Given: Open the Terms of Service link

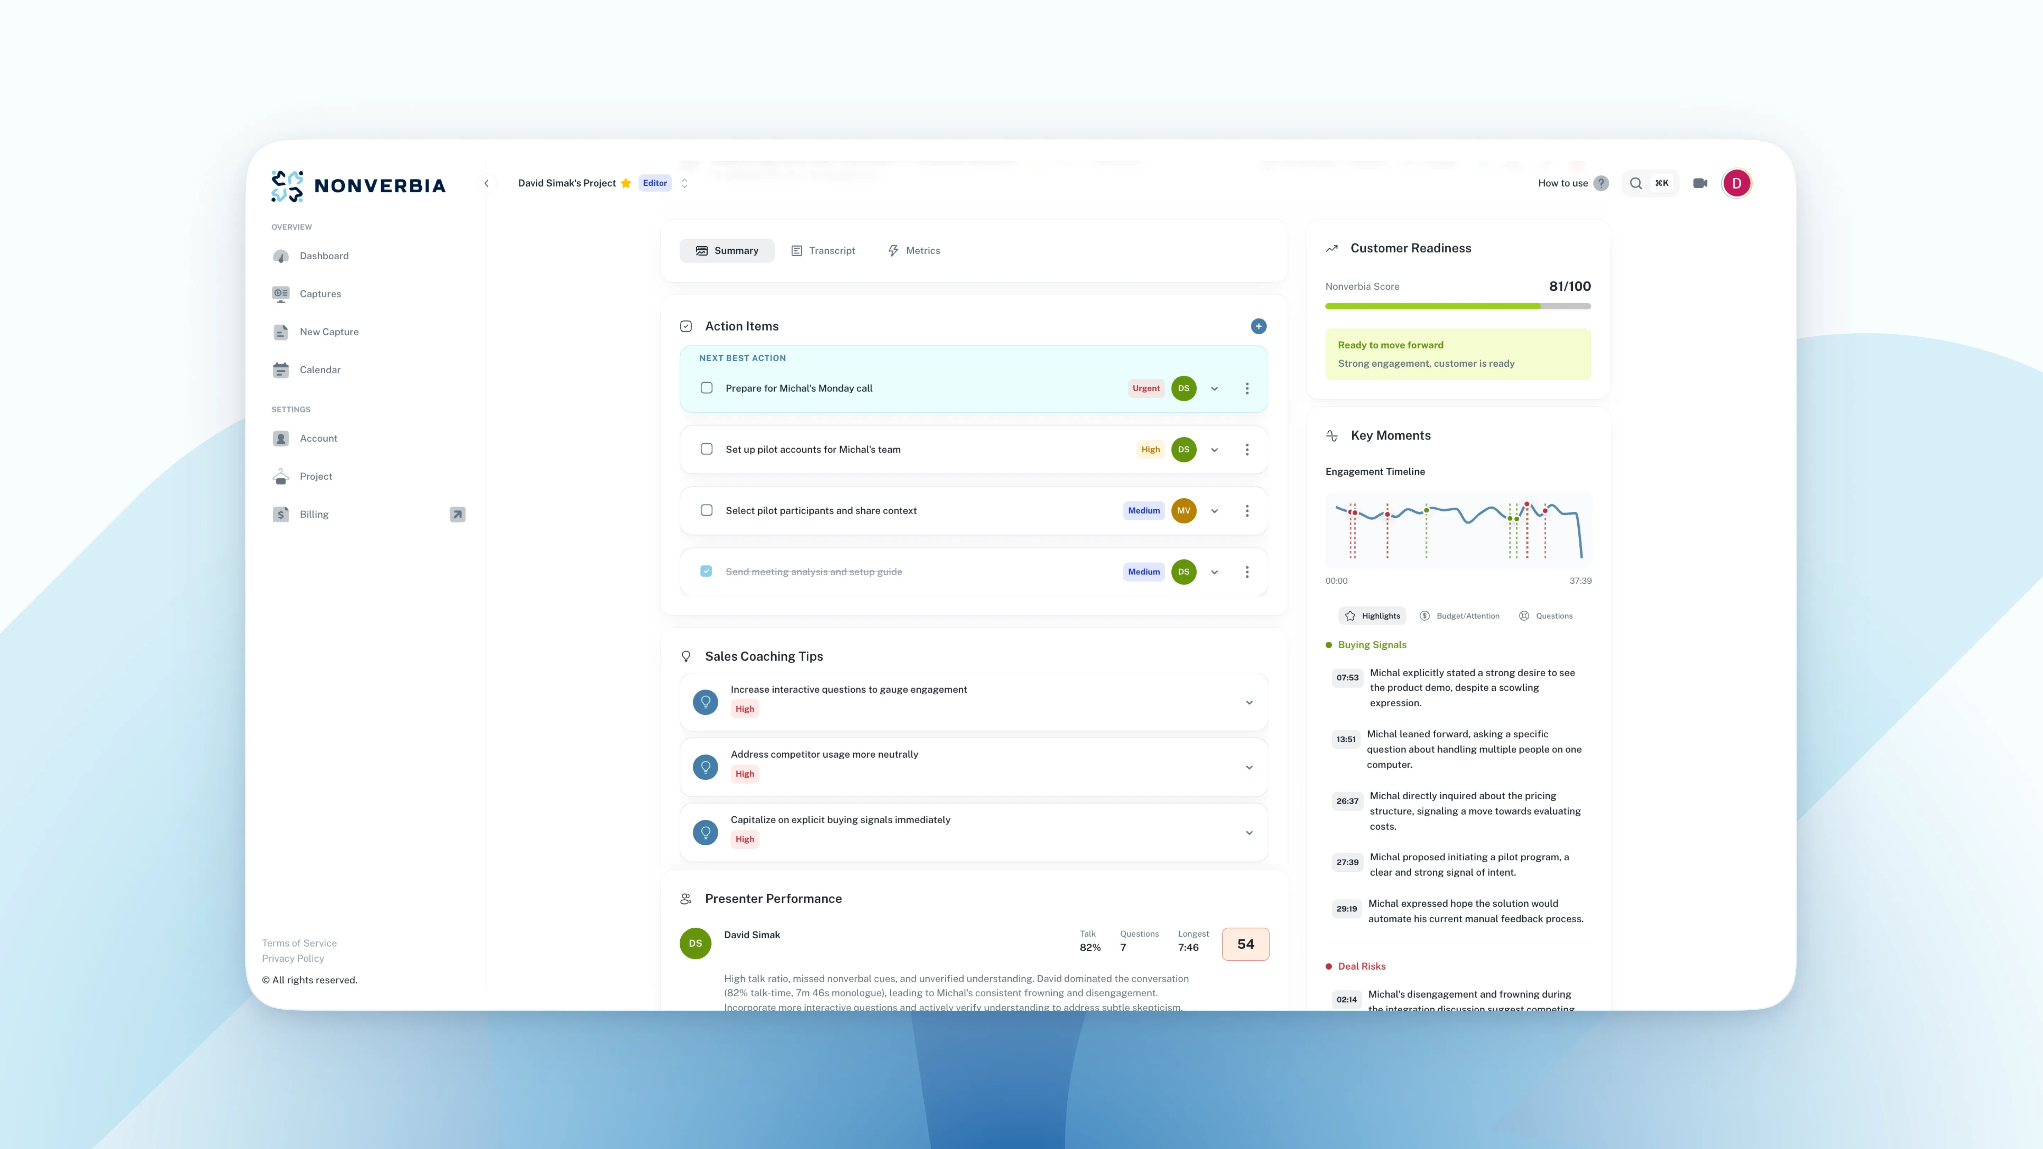Looking at the screenshot, I should 299,943.
